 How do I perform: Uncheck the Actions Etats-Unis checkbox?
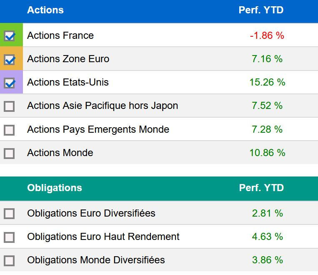(9, 83)
